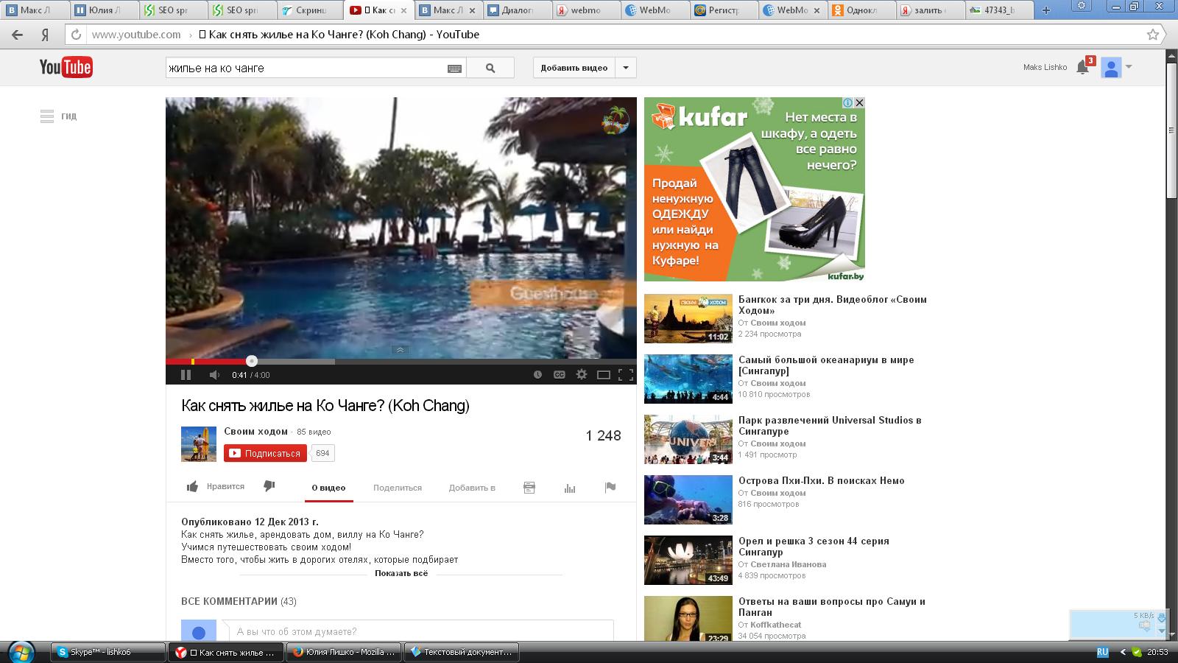Image resolution: width=1178 pixels, height=663 pixels.
Task: Expand the upload video dropdown arrow
Action: click(626, 68)
